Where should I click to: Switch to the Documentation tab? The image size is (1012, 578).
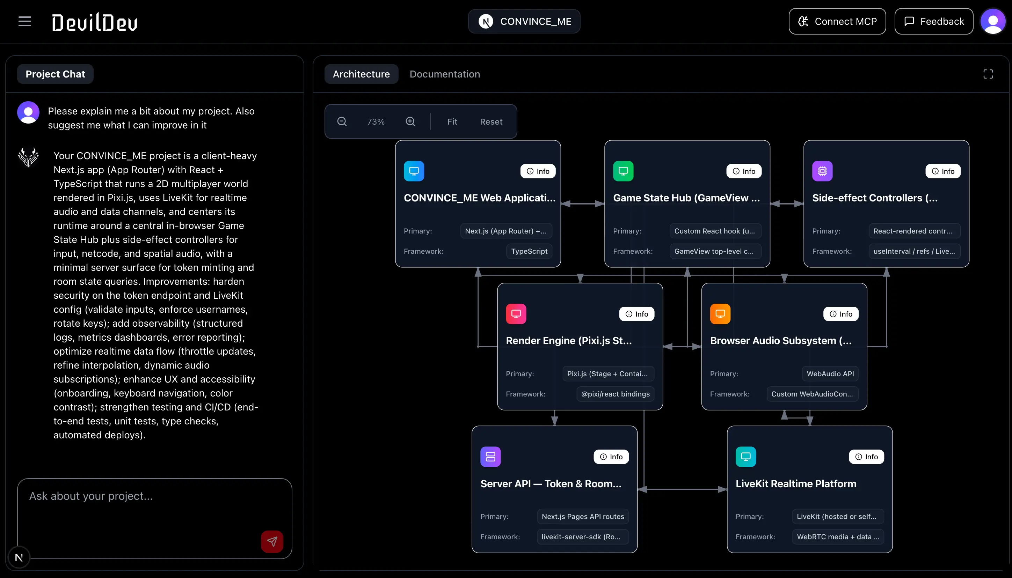pos(444,74)
